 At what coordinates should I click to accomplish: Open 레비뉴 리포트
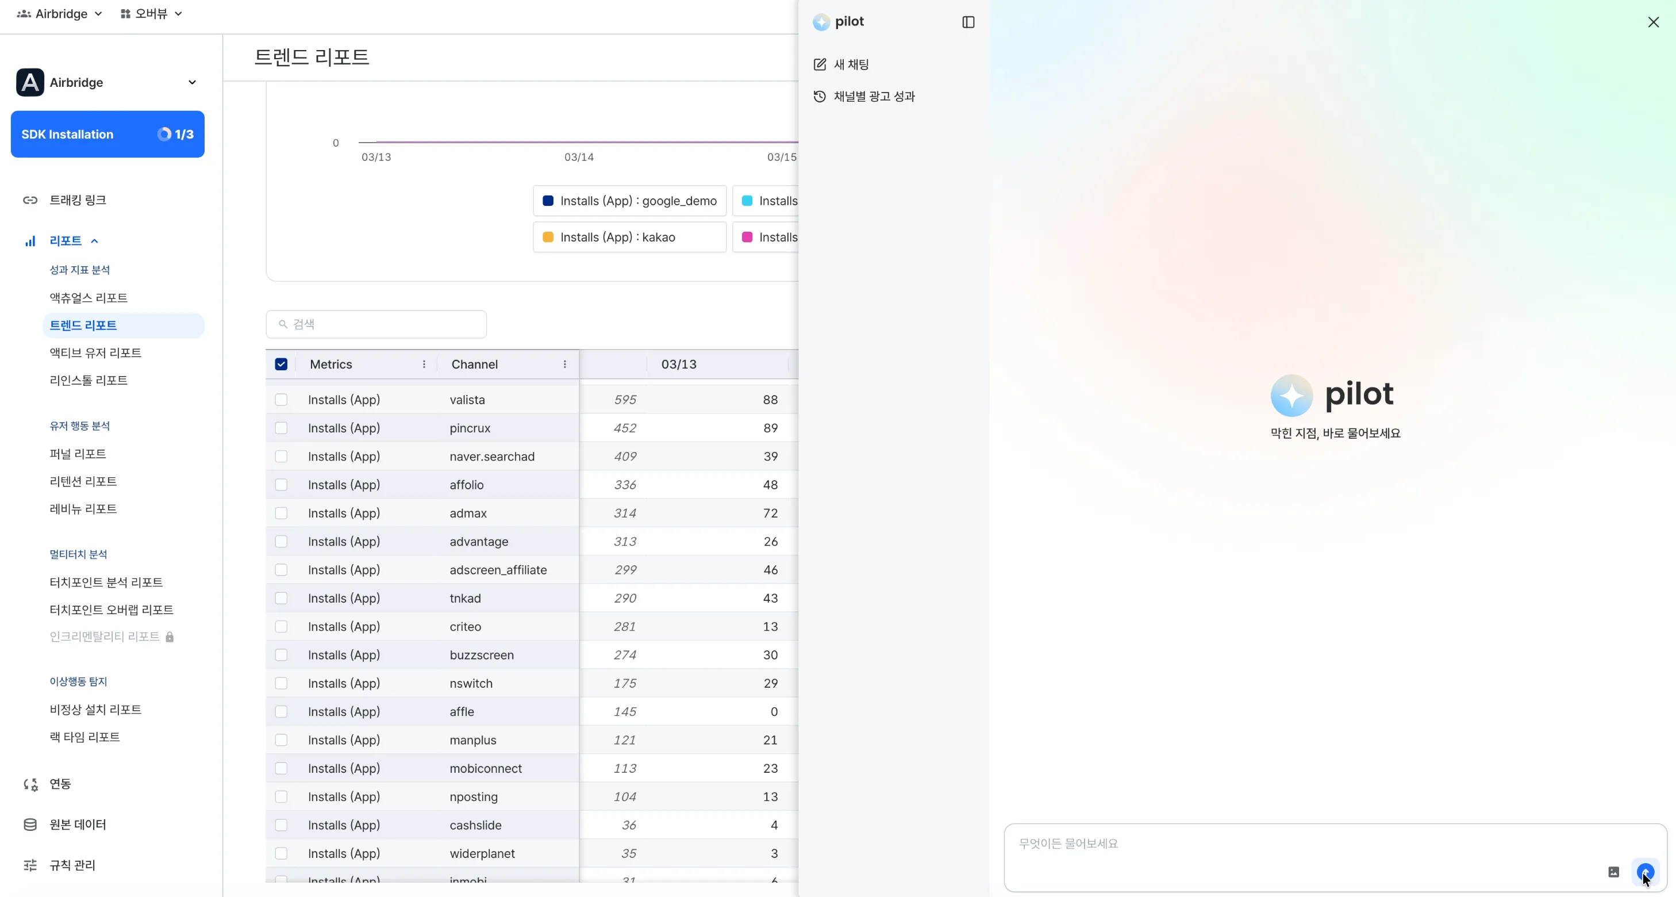pyautogui.click(x=83, y=508)
